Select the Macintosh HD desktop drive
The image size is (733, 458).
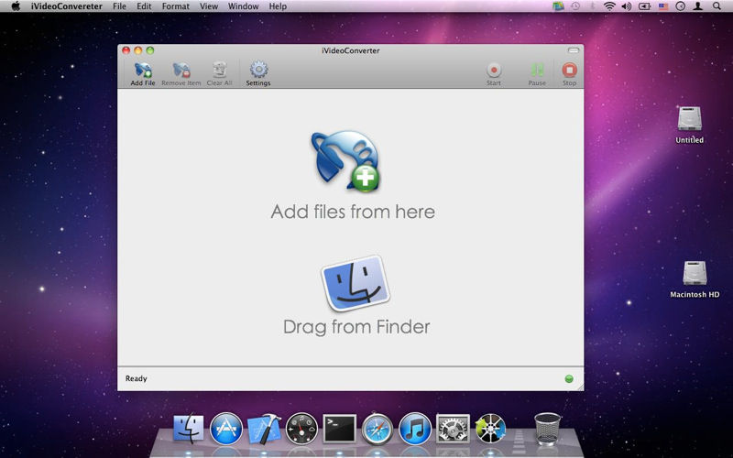tap(694, 275)
